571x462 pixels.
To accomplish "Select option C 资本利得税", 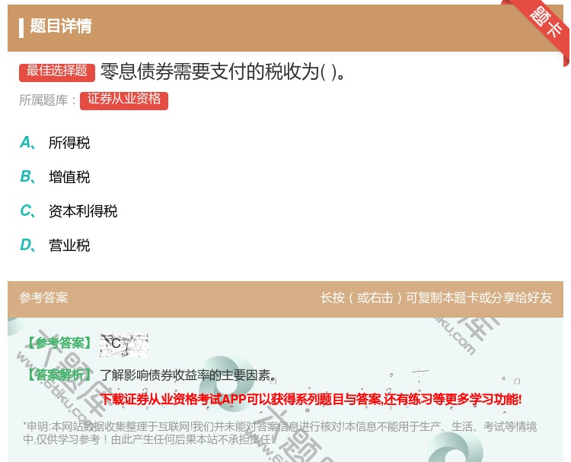I will 69,211.
